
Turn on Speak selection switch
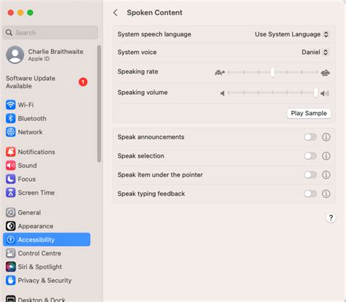tap(310, 156)
